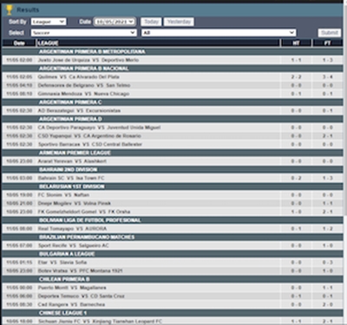Screen dimensions: 347x325
Task: Select Gimnasia Mendoza VS Nueva Chicago match
Action: coord(173,94)
